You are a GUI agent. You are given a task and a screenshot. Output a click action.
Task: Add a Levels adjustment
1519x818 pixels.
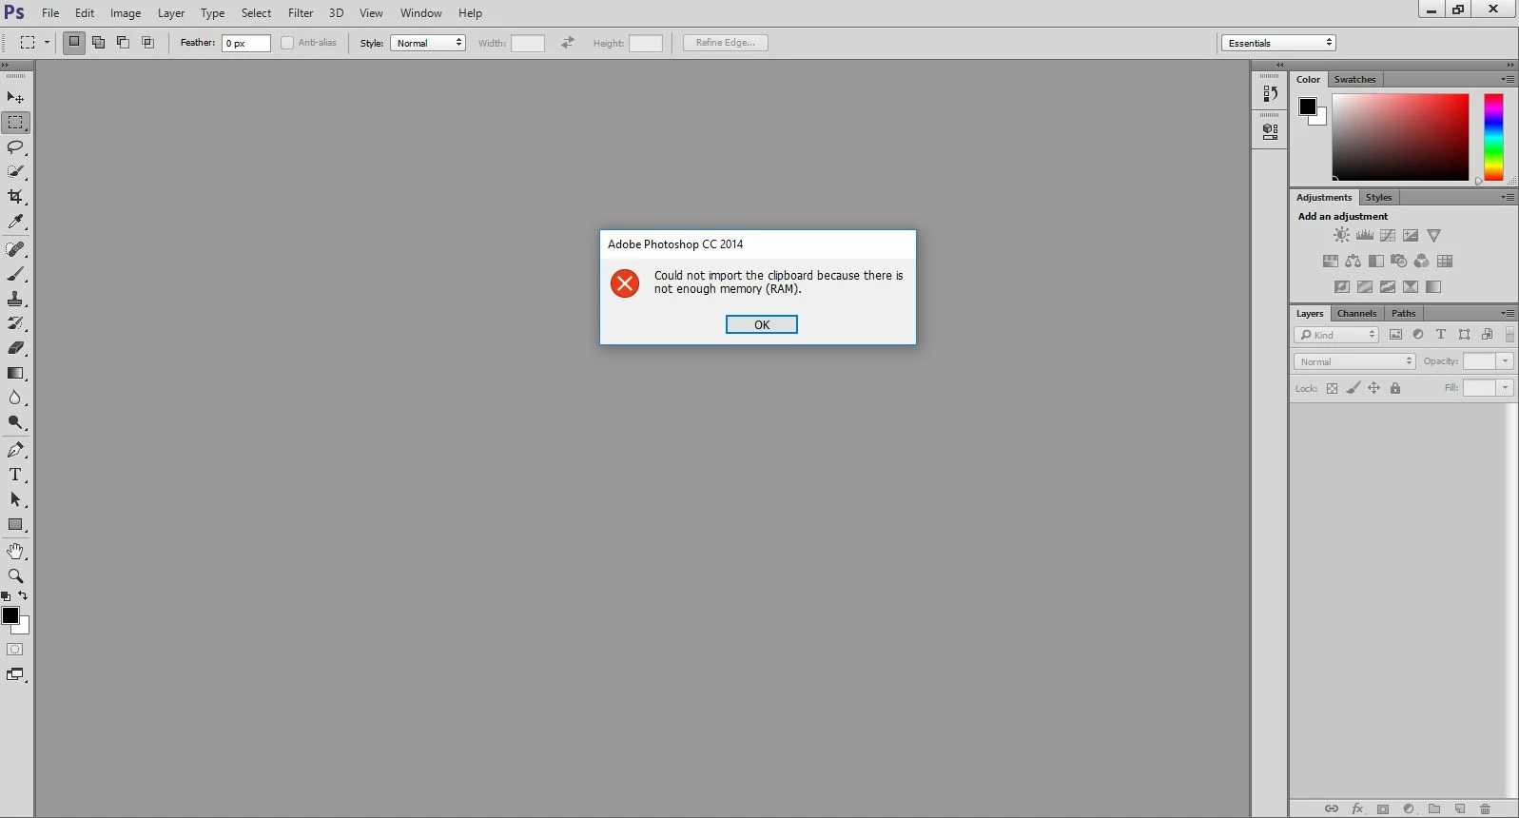pos(1365,235)
